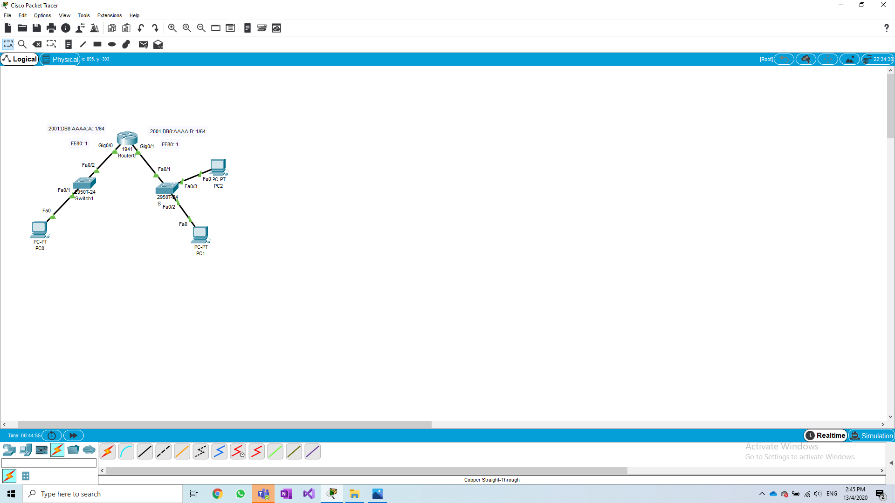This screenshot has height=503, width=895.
Task: Open the File menu
Action: click(7, 15)
